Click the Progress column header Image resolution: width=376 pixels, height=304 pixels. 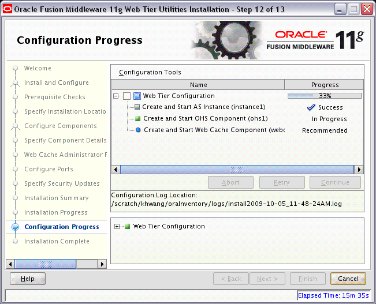click(324, 85)
